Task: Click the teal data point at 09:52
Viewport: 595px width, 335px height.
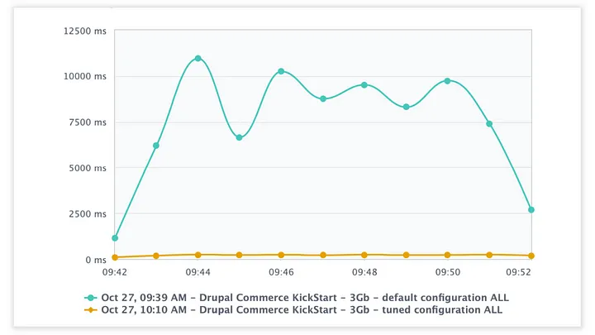Action: tap(531, 210)
